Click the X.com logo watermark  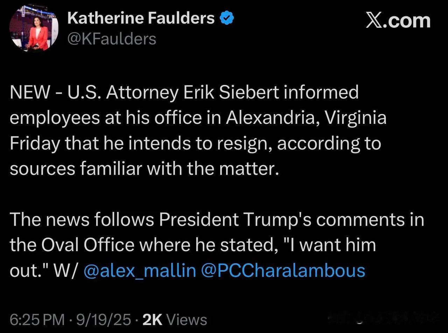point(398,21)
